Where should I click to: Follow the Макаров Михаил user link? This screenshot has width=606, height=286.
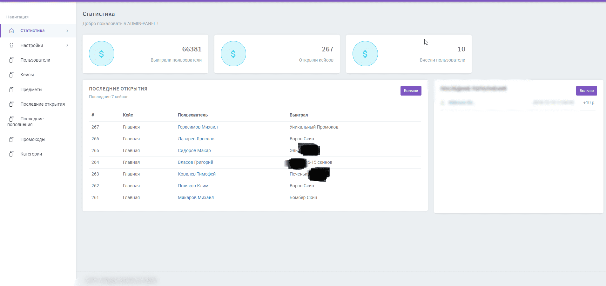196,197
